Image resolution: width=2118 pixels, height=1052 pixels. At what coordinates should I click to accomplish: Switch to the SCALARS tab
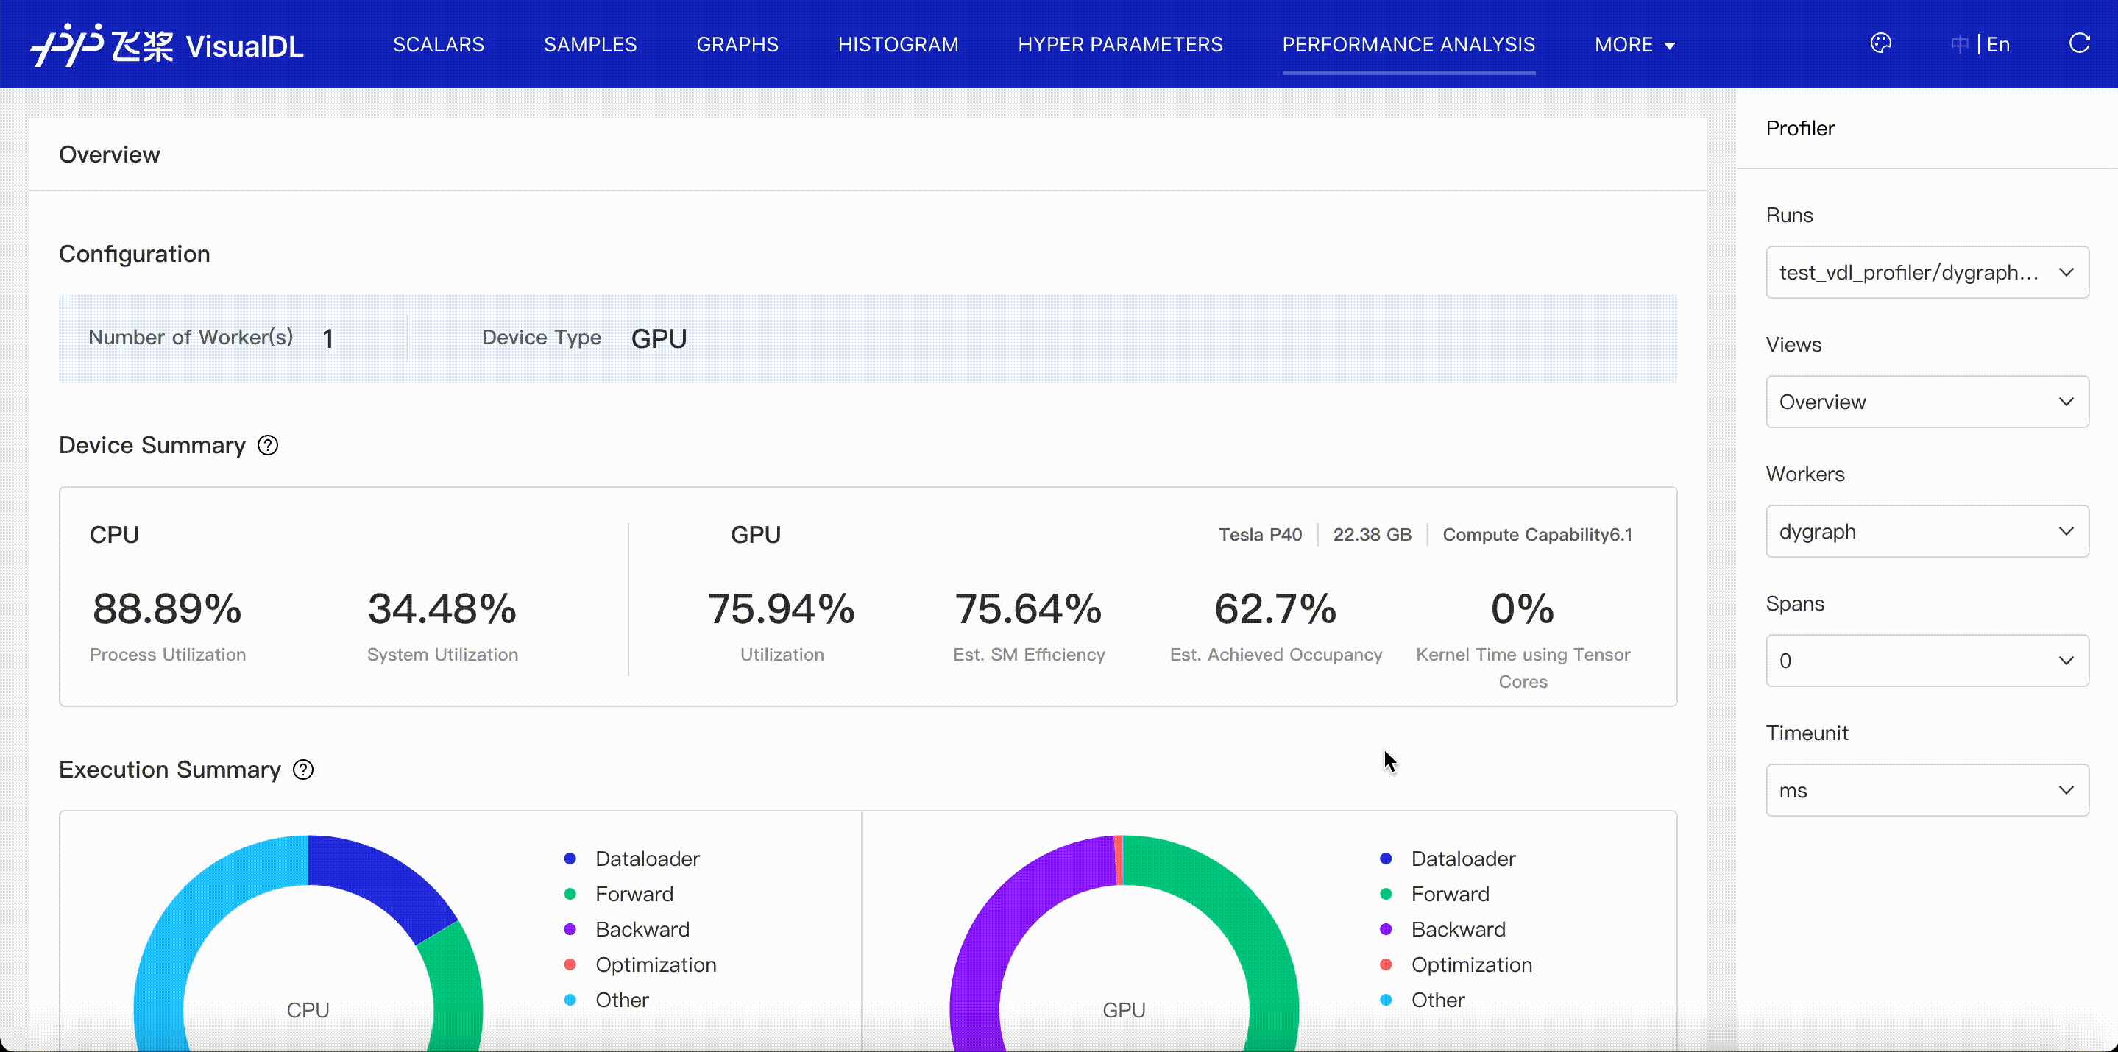(x=438, y=44)
